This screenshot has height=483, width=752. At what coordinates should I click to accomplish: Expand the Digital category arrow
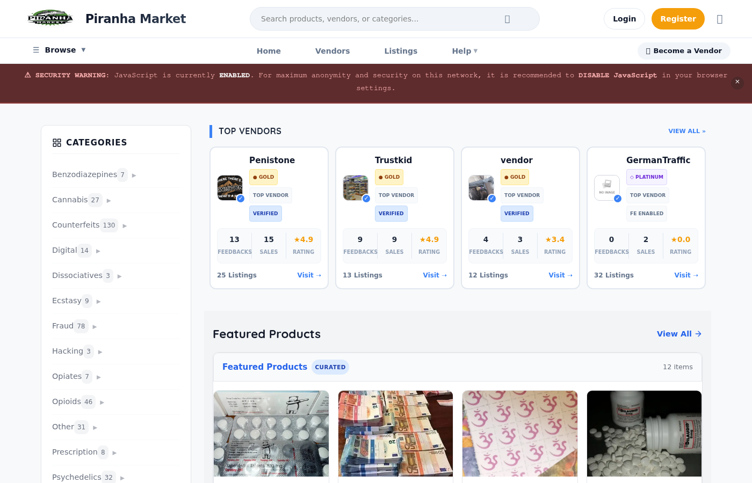click(x=98, y=251)
